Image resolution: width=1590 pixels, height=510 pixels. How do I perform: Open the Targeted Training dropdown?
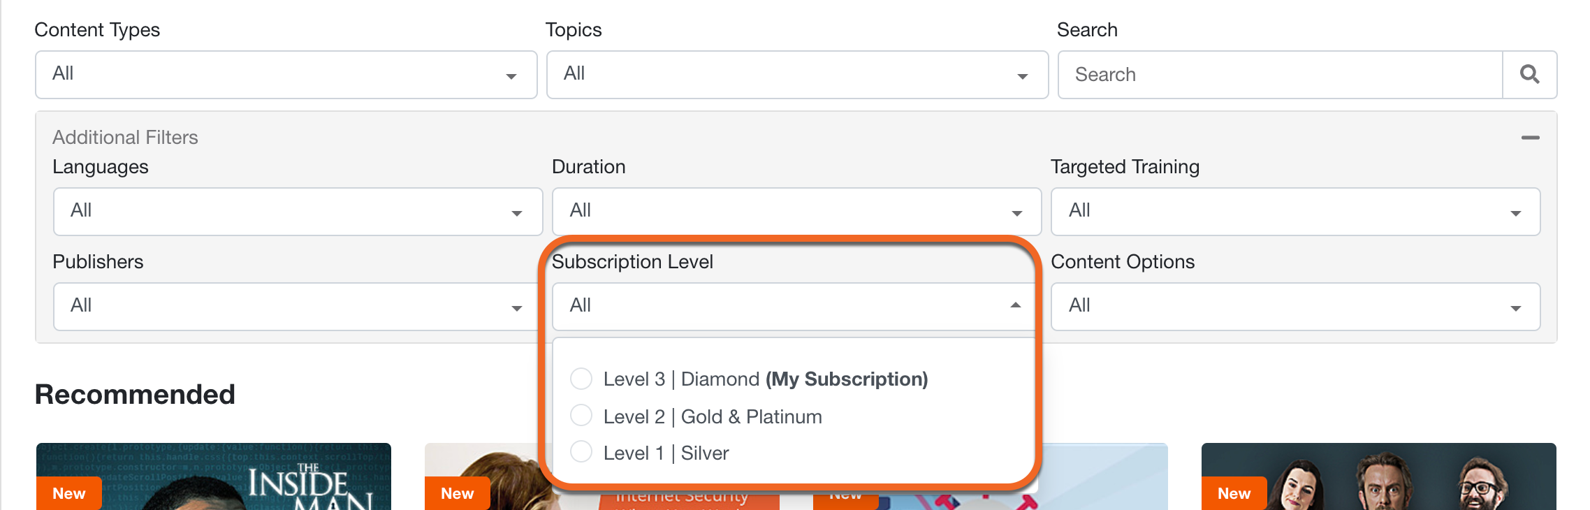tap(1296, 212)
